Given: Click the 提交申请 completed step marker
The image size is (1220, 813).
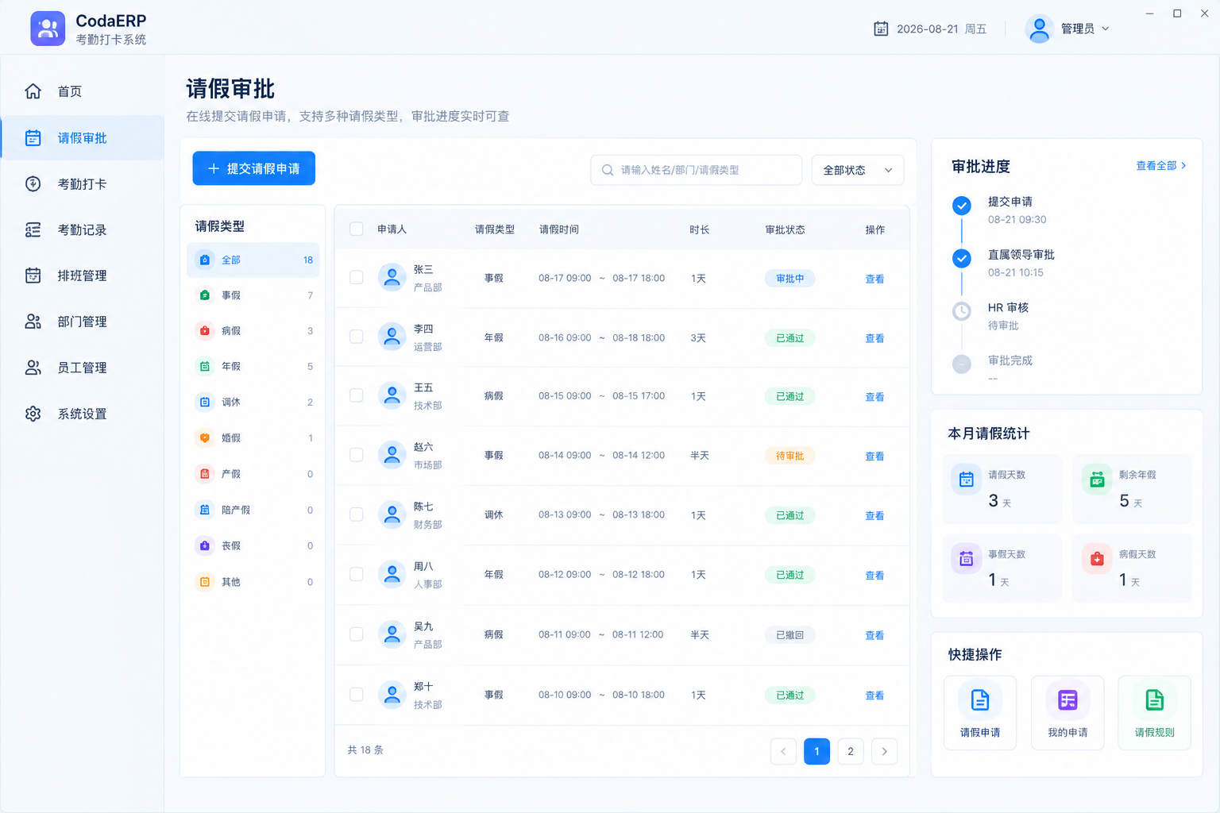Looking at the screenshot, I should point(962,206).
